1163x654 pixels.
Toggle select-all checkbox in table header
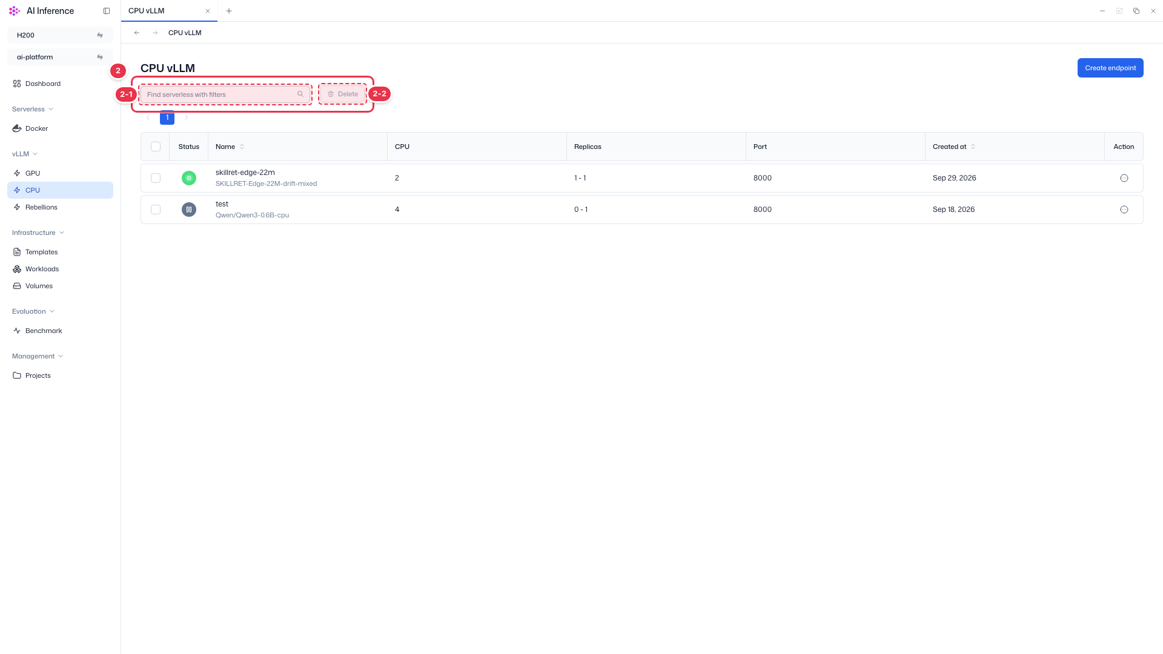click(156, 147)
